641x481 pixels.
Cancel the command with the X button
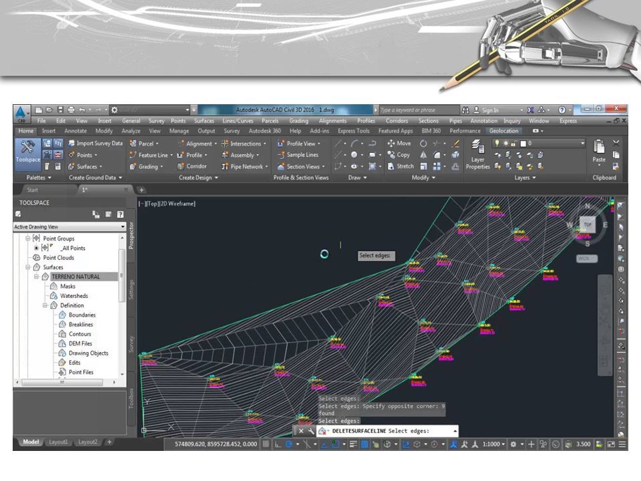(x=301, y=431)
